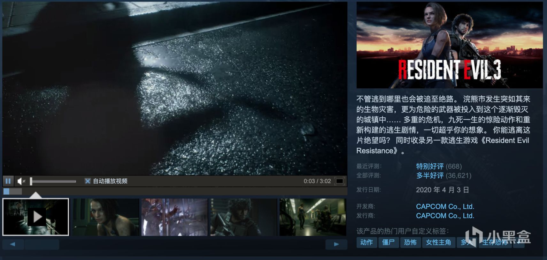Select the 僵尸 tag
Image resolution: width=547 pixels, height=260 pixels.
389,242
